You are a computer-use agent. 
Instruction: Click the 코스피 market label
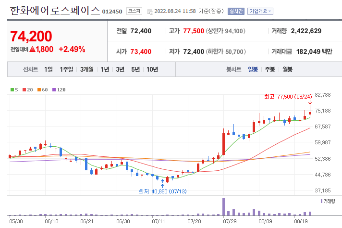point(134,11)
